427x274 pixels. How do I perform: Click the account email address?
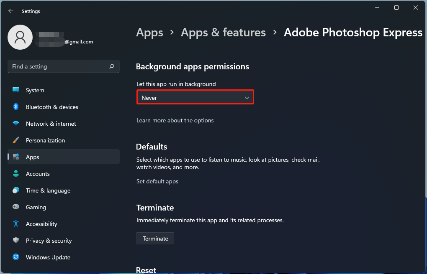pos(79,42)
